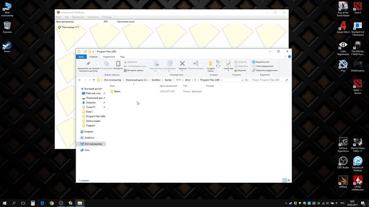Go up one folder level with the up arrow
This screenshot has height=207, width=369.
click(x=93, y=80)
